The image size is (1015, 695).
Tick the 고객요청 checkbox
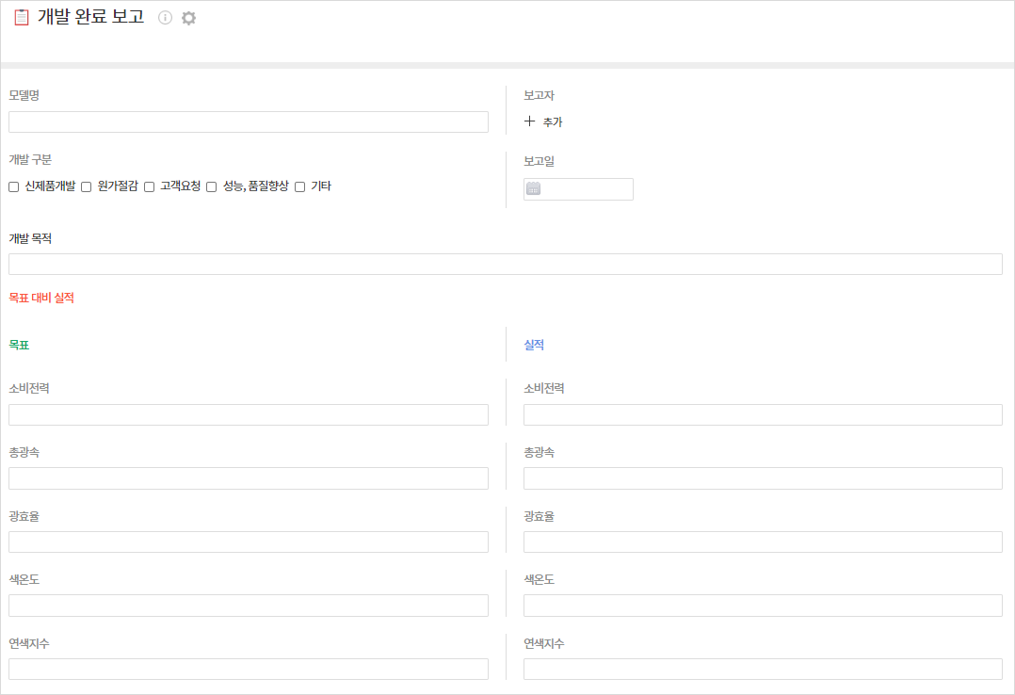(150, 186)
